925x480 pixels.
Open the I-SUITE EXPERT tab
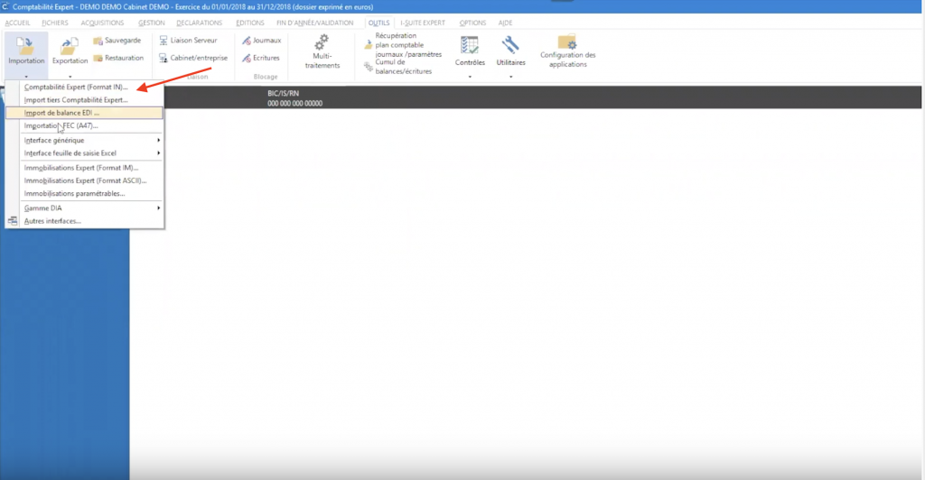423,23
